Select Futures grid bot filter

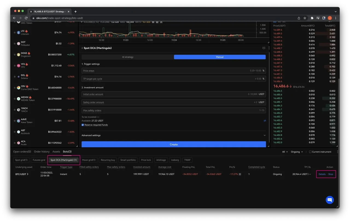39,160
